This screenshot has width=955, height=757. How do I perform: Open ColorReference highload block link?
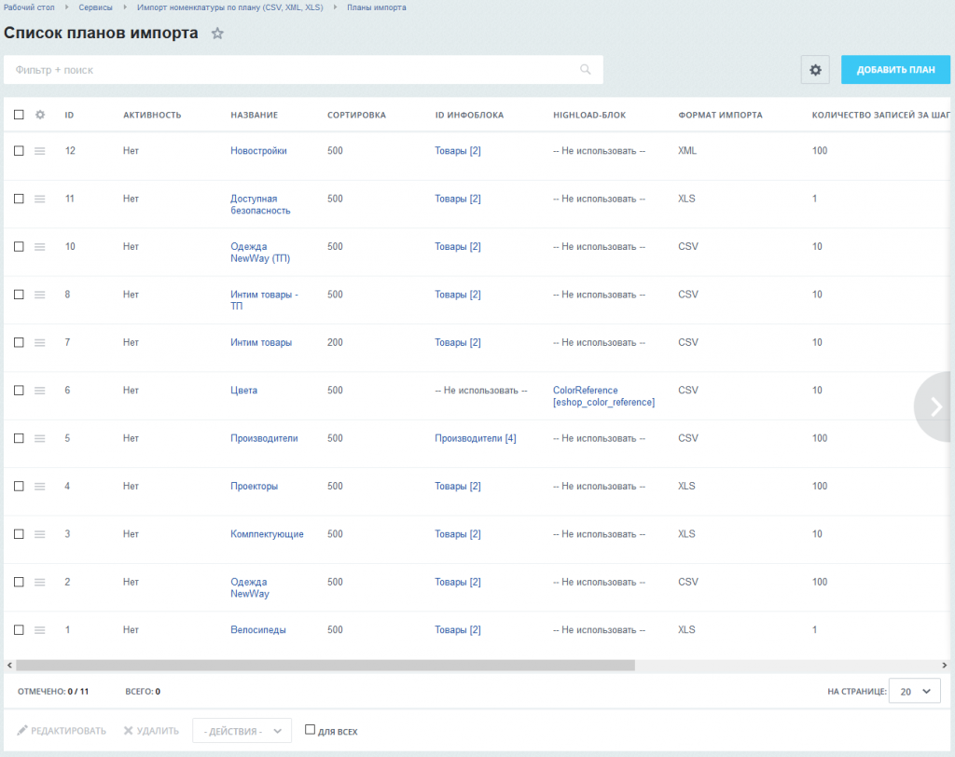click(x=603, y=396)
